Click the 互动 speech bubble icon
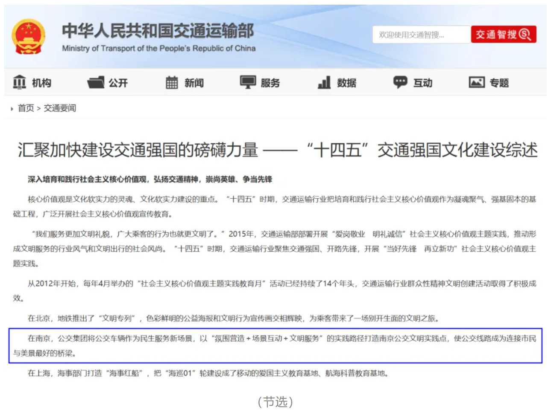 [x=400, y=82]
